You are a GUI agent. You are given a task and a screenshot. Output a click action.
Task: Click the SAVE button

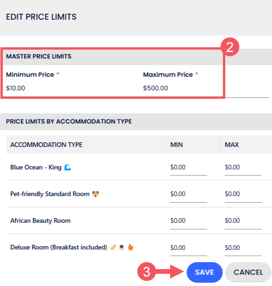(204, 272)
